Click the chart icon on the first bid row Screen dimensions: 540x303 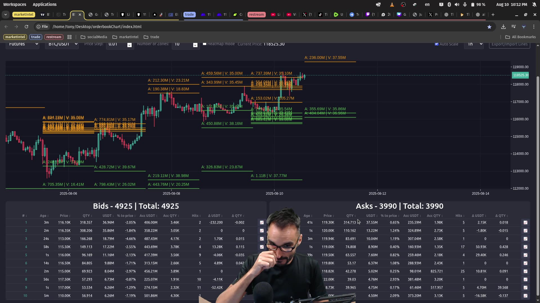click(x=262, y=222)
